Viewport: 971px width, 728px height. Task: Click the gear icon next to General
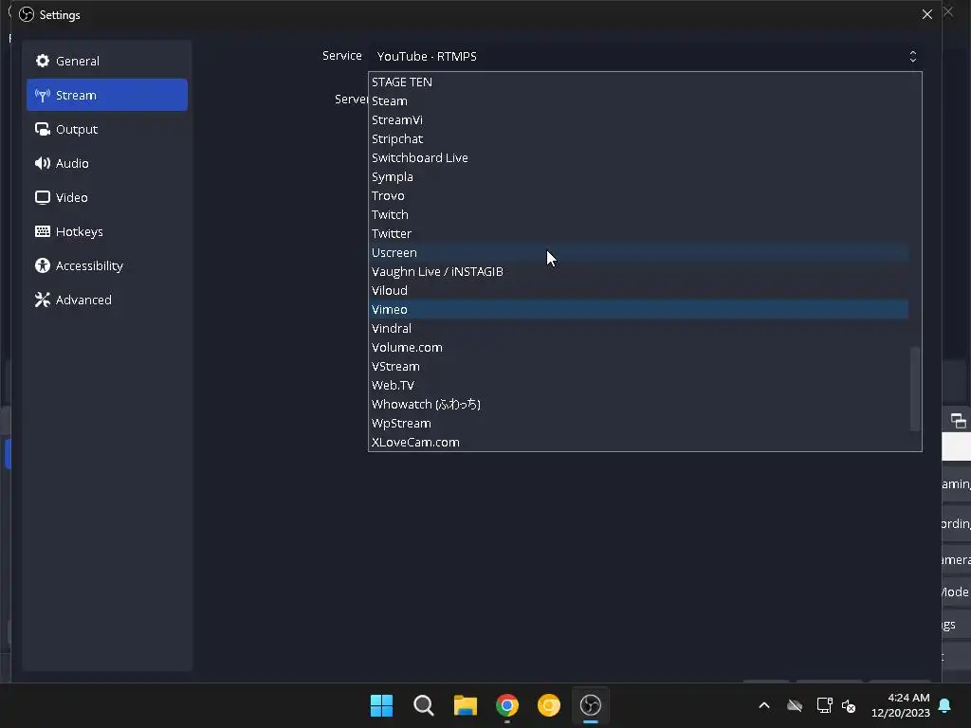tap(42, 61)
